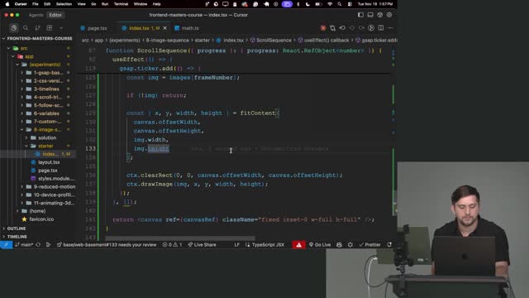Click the red bug debug icon in editor toolbar
The image size is (529, 298).
pyautogui.click(x=323, y=28)
